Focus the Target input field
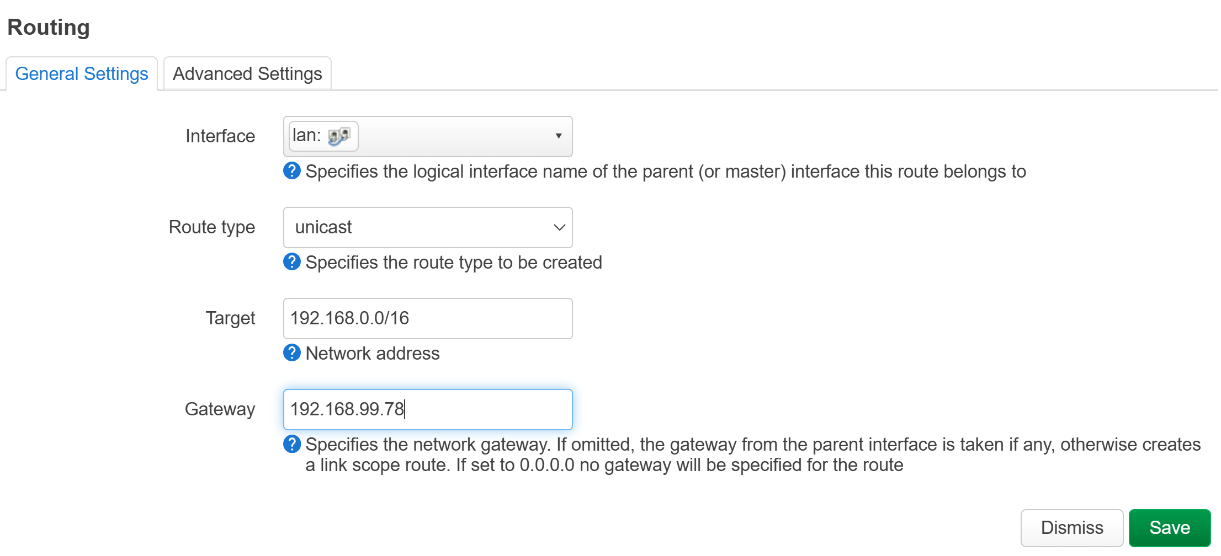The image size is (1221, 556). (428, 318)
